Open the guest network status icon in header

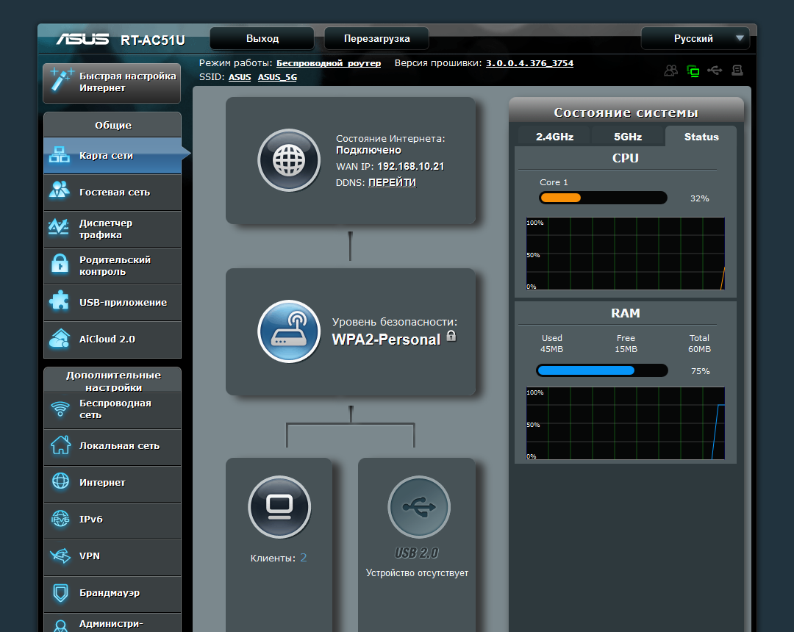click(671, 71)
